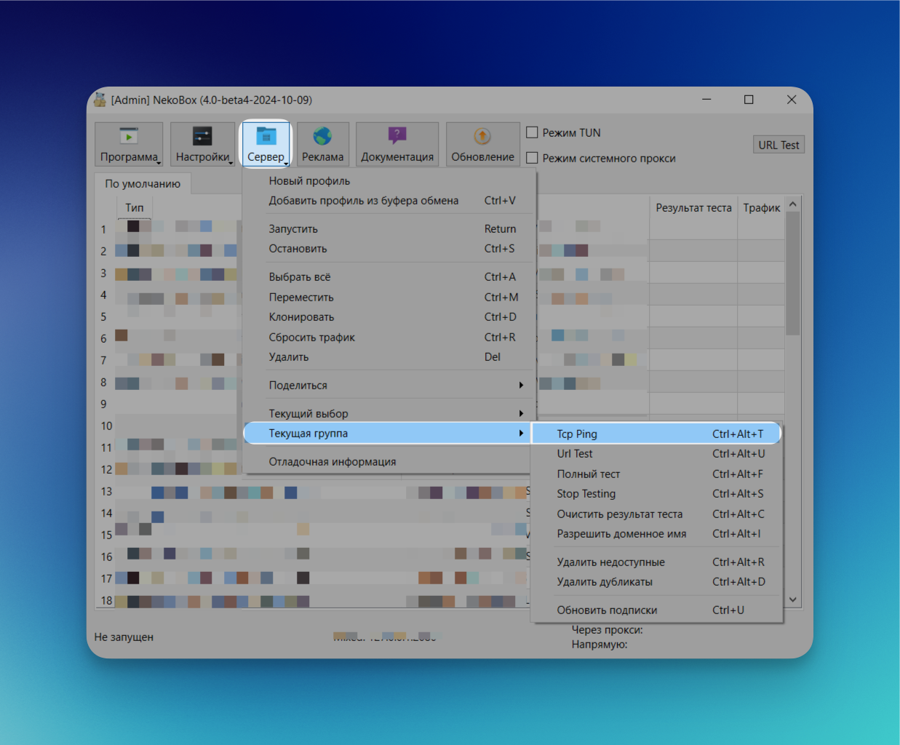This screenshot has height=745, width=900.
Task: Select row number 18 in the list
Action: tap(106, 600)
